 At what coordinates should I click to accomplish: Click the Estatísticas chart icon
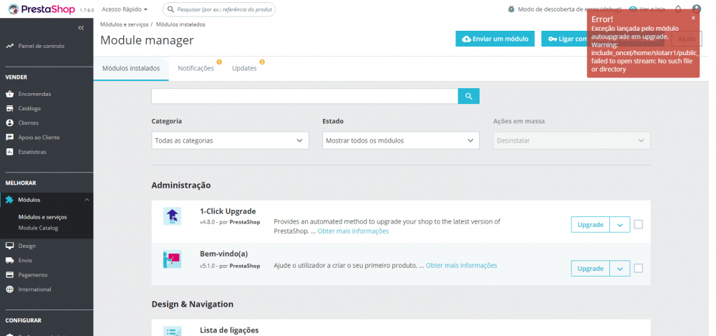pos(9,152)
